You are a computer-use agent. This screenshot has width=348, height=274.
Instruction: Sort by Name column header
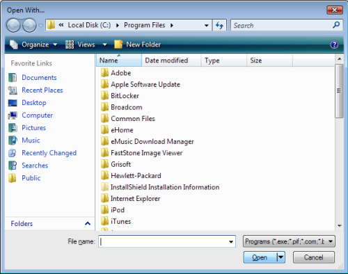click(x=119, y=61)
